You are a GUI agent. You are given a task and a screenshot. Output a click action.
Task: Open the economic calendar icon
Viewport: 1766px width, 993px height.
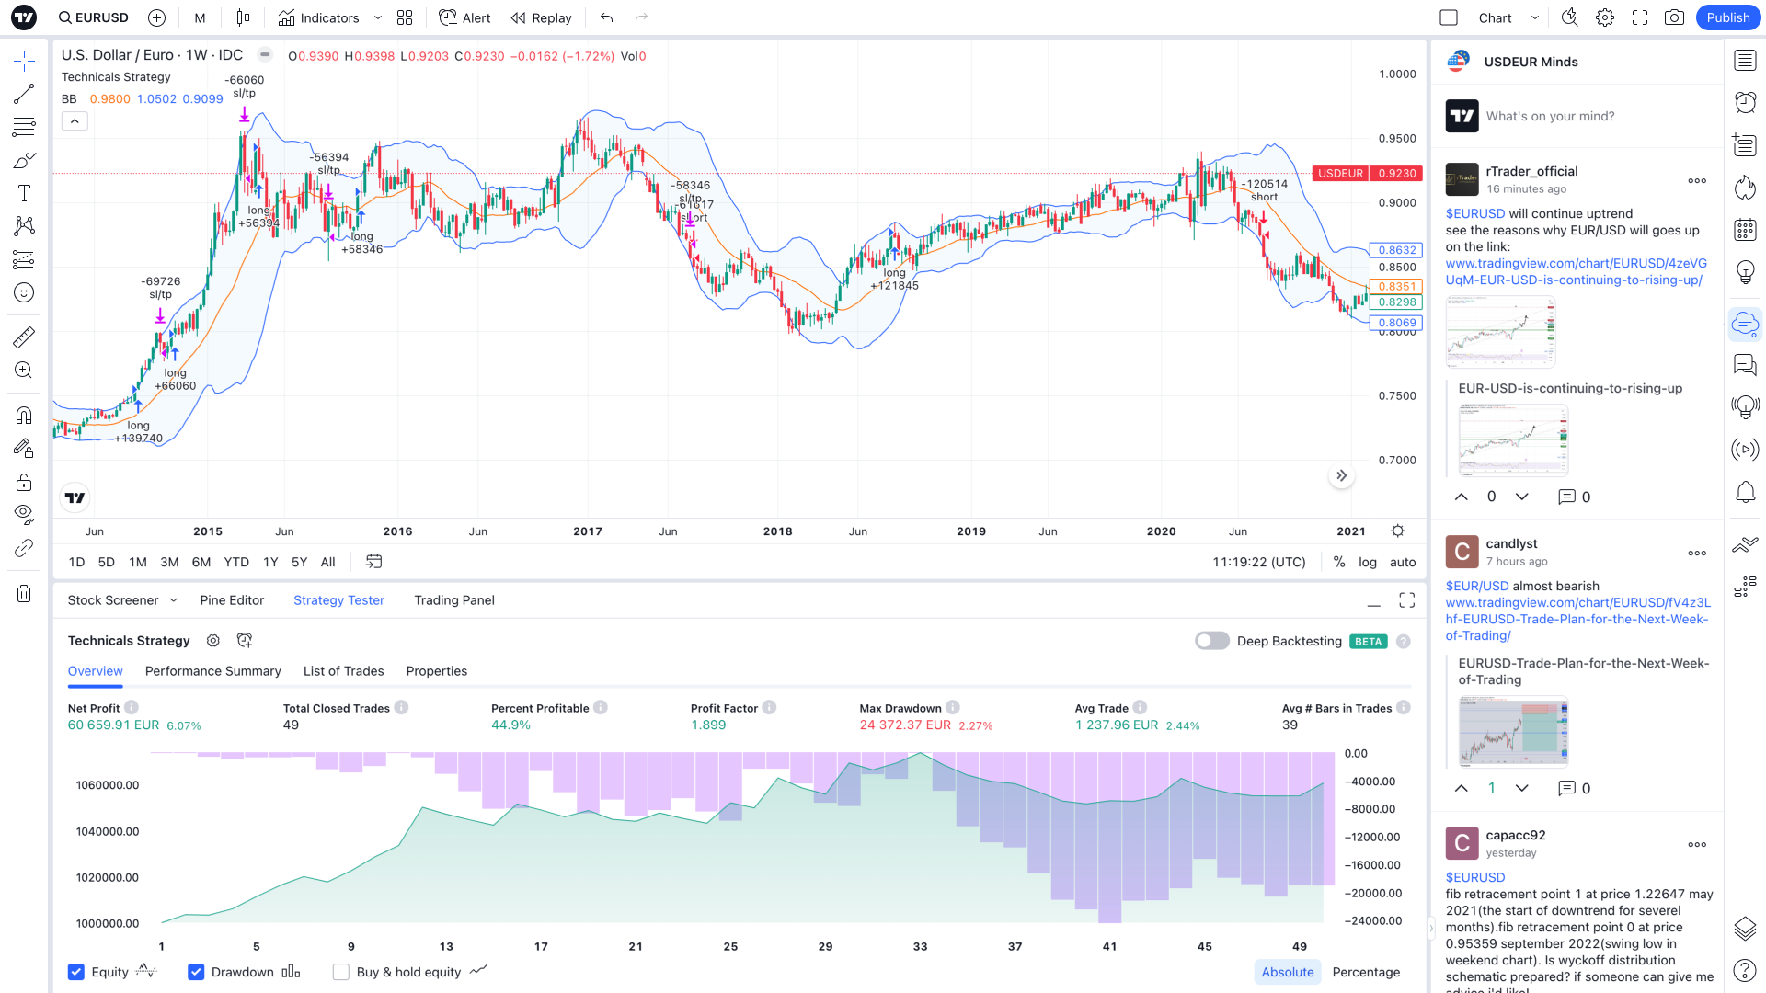(1745, 229)
